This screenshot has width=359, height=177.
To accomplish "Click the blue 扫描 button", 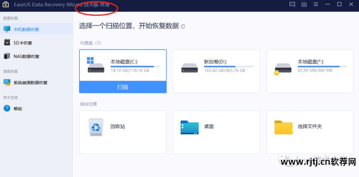I will click(x=123, y=87).
